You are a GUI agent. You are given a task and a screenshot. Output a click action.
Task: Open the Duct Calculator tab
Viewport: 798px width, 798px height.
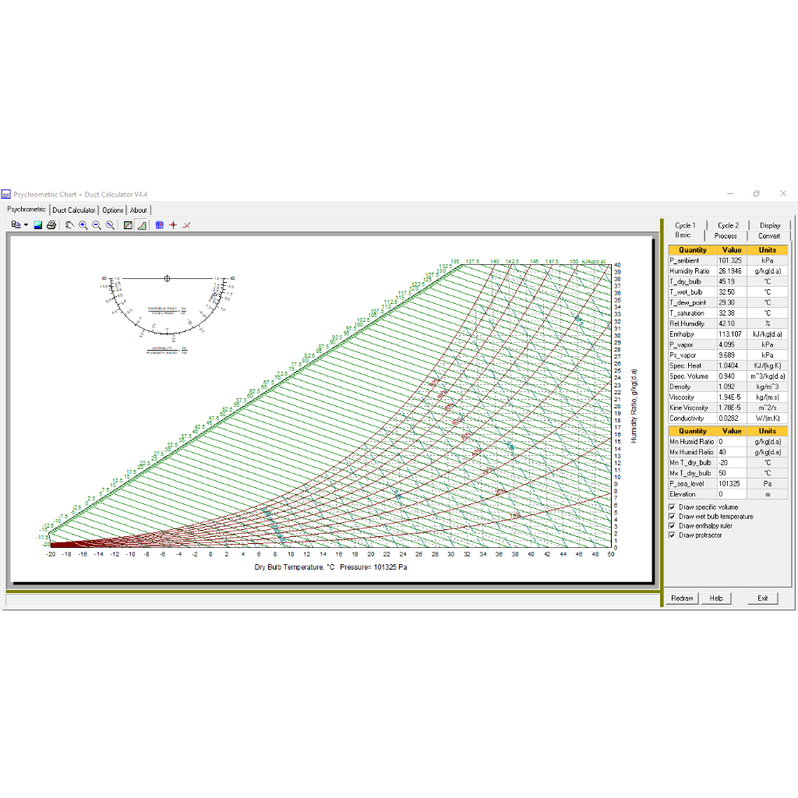74,210
